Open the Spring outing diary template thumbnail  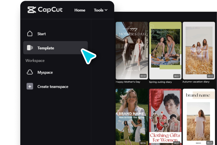point(165,51)
